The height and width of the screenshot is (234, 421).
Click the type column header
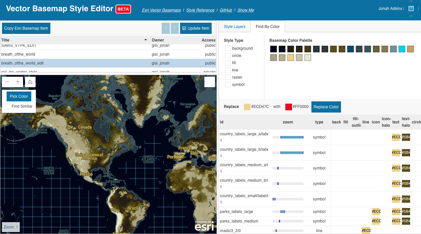[x=319, y=122]
